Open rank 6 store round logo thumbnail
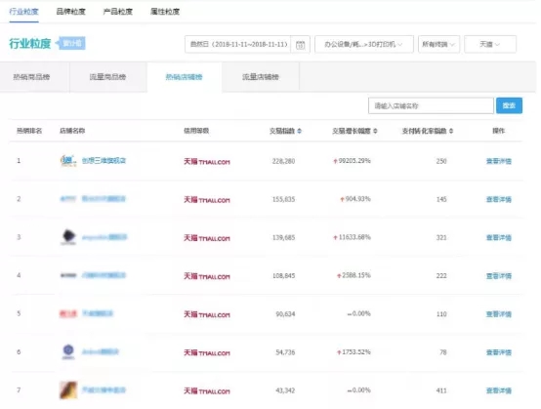Viewport: 541px width, 409px height. click(68, 351)
